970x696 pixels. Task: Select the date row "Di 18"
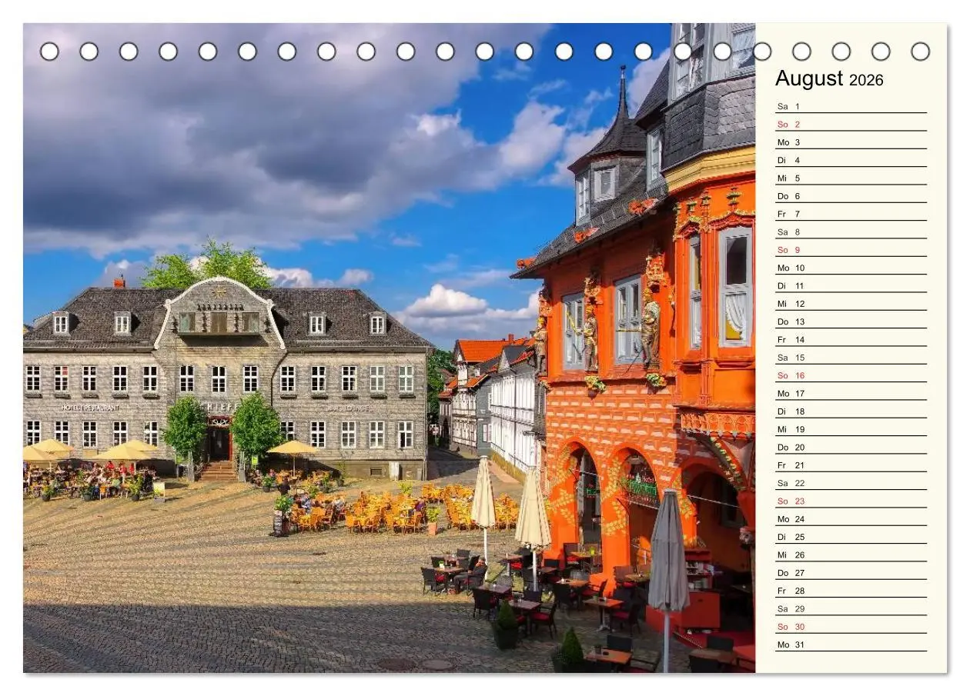click(x=851, y=411)
